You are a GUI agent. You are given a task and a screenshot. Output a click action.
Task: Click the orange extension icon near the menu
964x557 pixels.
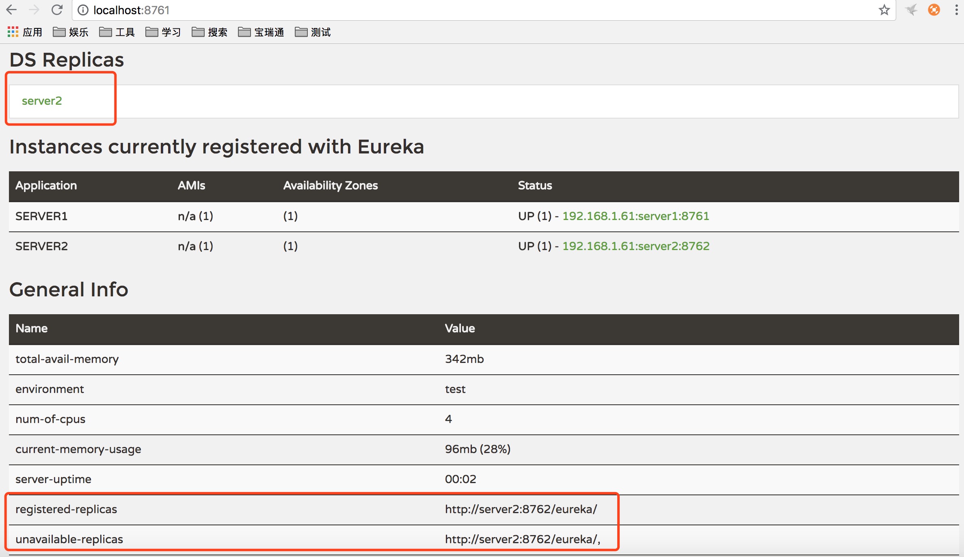934,10
